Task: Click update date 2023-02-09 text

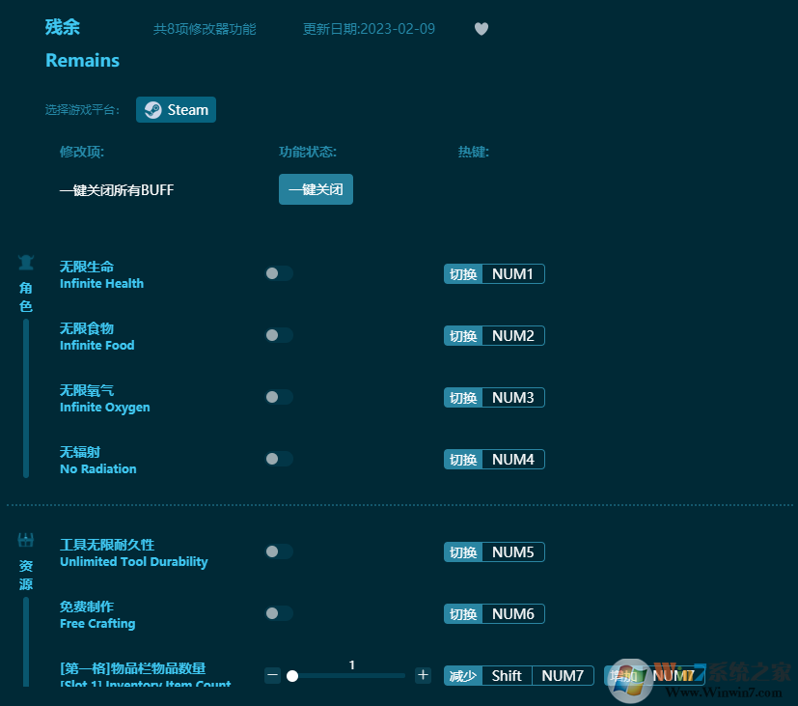Action: coord(369,29)
